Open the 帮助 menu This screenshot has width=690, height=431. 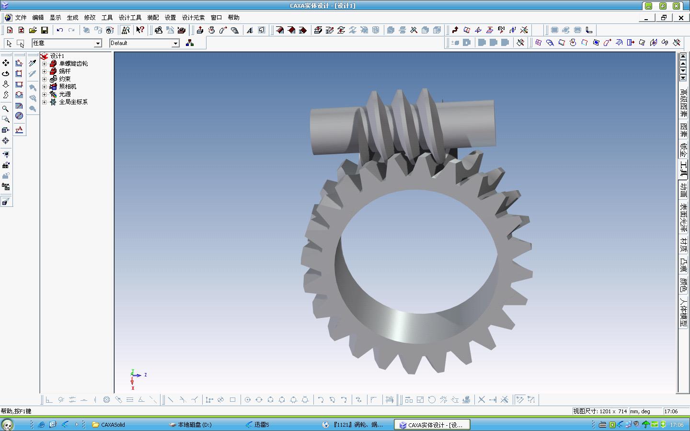(233, 17)
